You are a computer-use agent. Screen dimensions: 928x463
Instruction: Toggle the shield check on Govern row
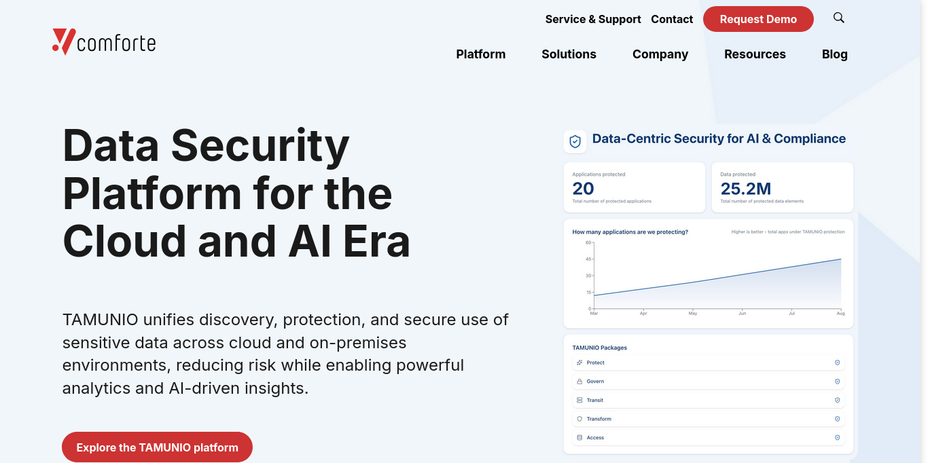tap(837, 382)
